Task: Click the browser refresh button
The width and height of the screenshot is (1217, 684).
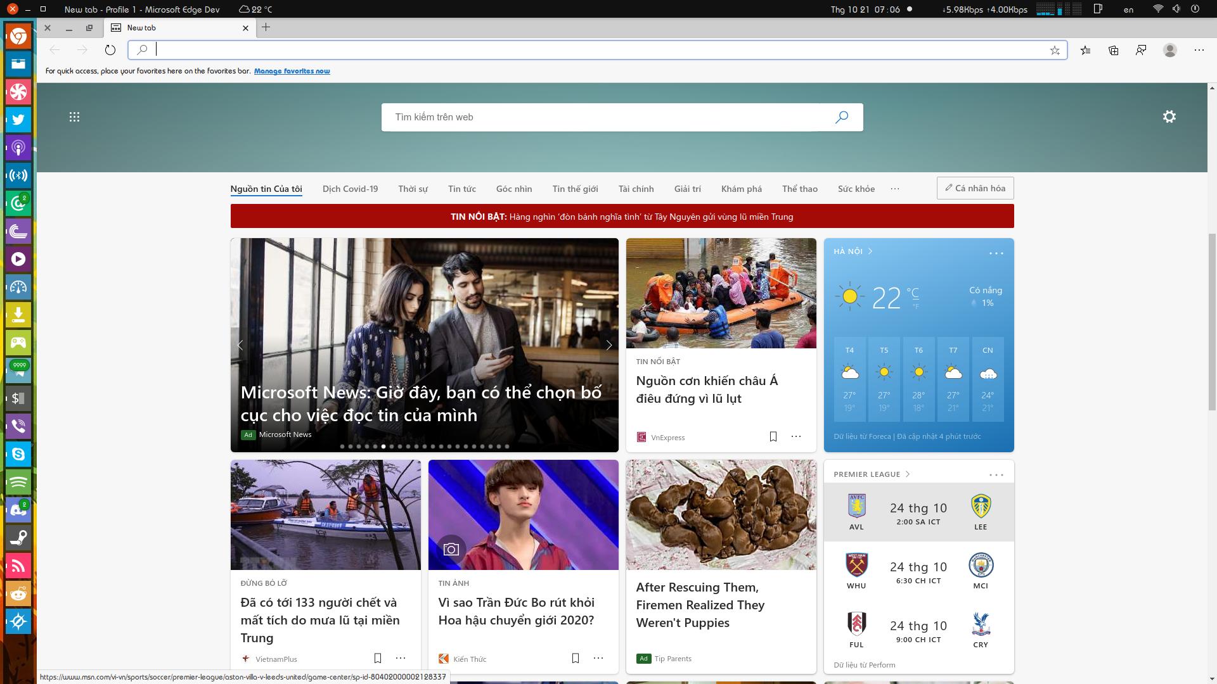Action: pos(110,50)
